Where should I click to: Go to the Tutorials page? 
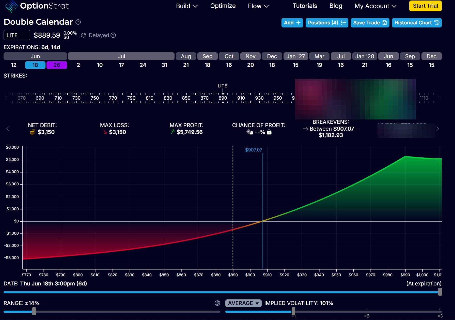[x=305, y=6]
